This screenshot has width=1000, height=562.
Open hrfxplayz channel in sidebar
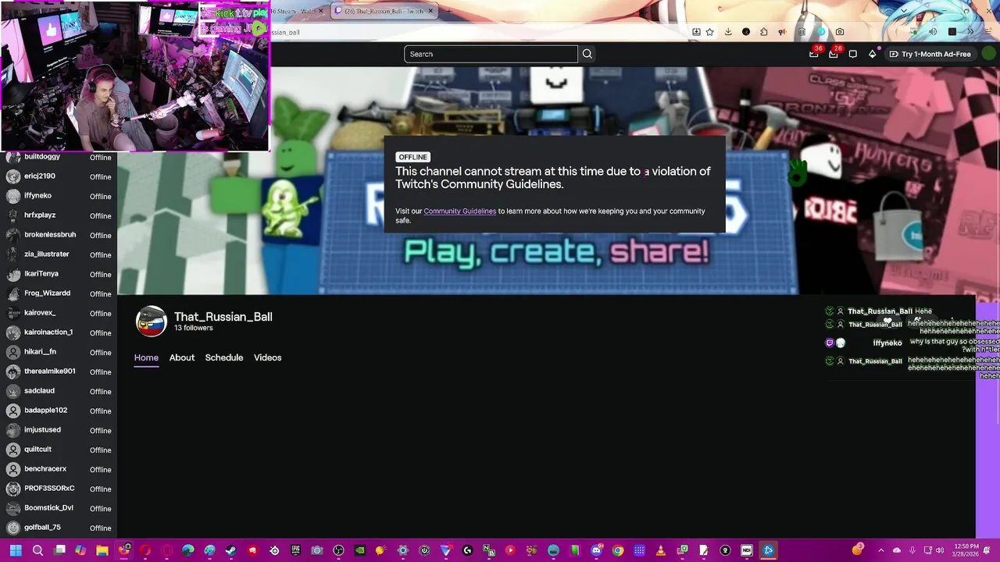[x=59, y=215]
